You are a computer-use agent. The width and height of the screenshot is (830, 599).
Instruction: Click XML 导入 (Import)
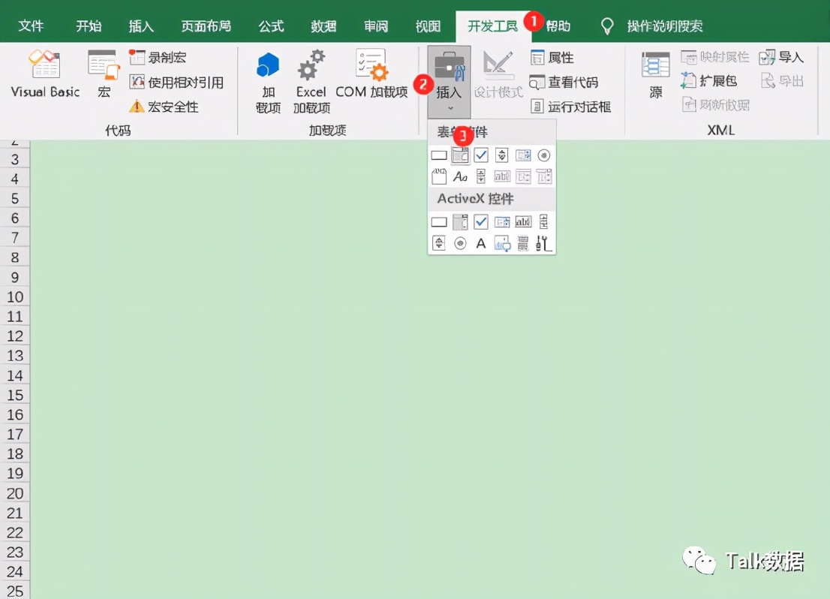[781, 57]
